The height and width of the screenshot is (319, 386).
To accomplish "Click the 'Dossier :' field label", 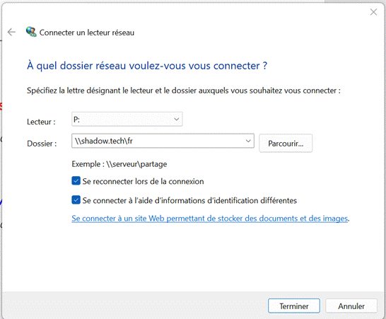I will 42,144.
